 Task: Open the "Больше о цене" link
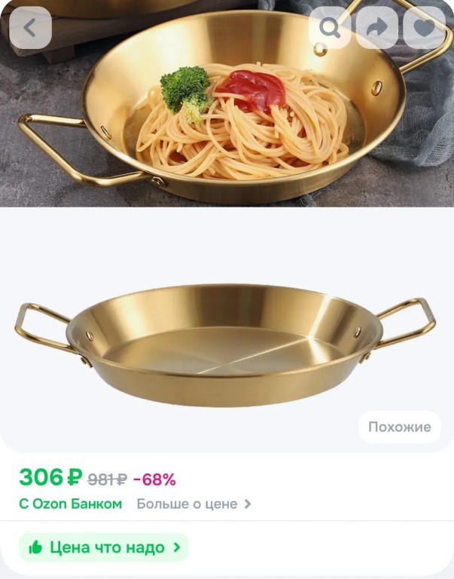(x=187, y=504)
